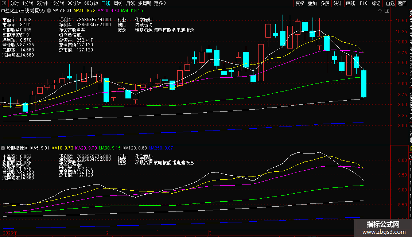Click 总股本: 14.663 in main chart
The width and height of the screenshot is (412, 237).
(x=18, y=50)
